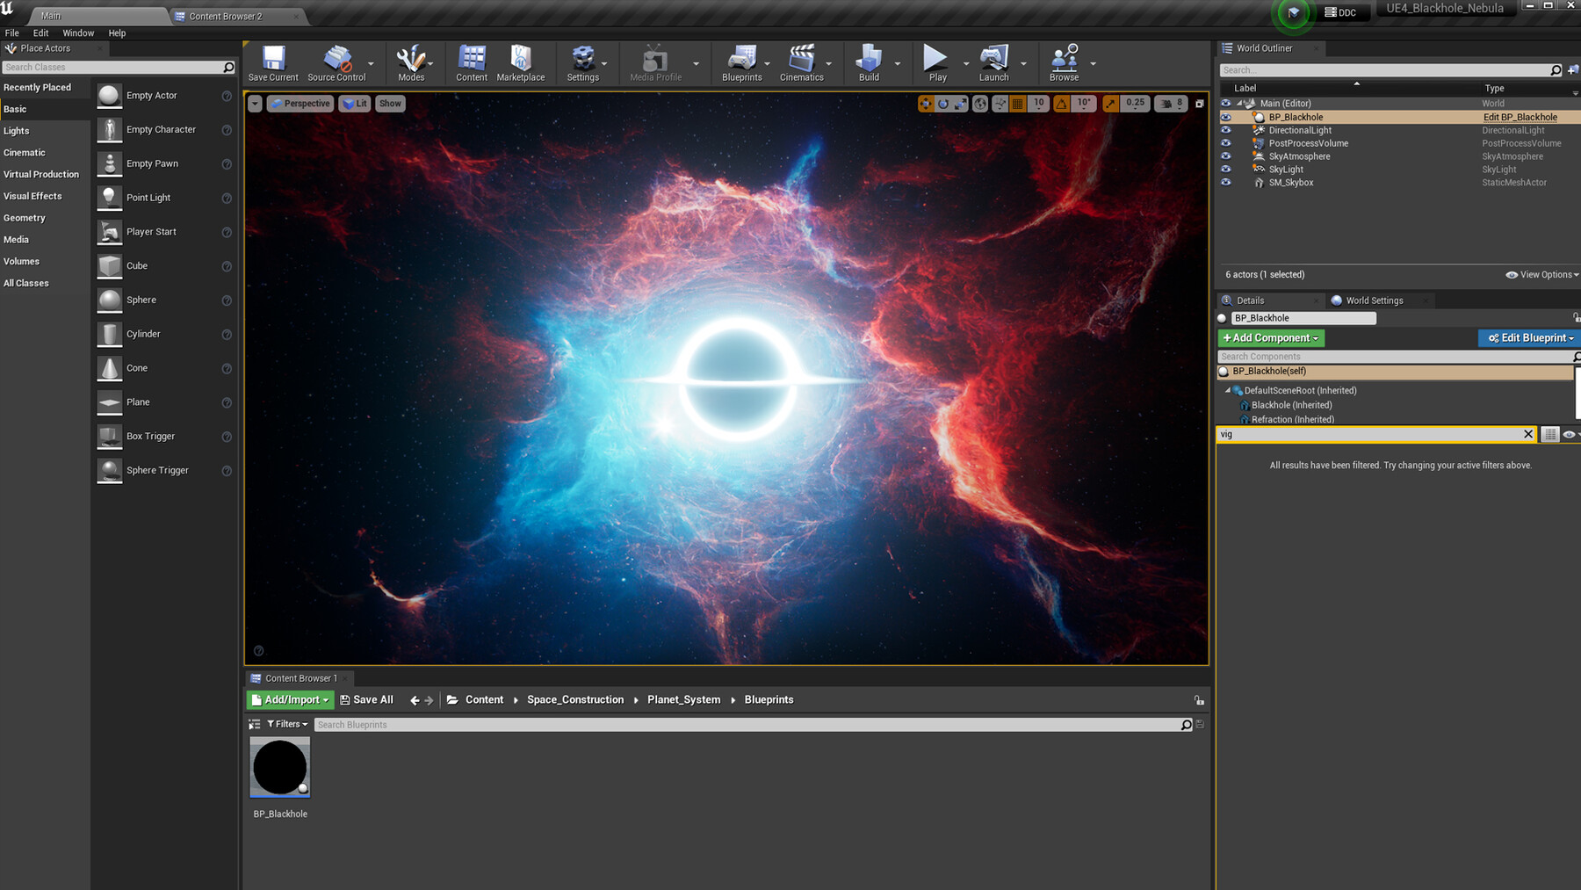1581x890 pixels.
Task: Click the Add Component button
Action: [x=1270, y=337]
